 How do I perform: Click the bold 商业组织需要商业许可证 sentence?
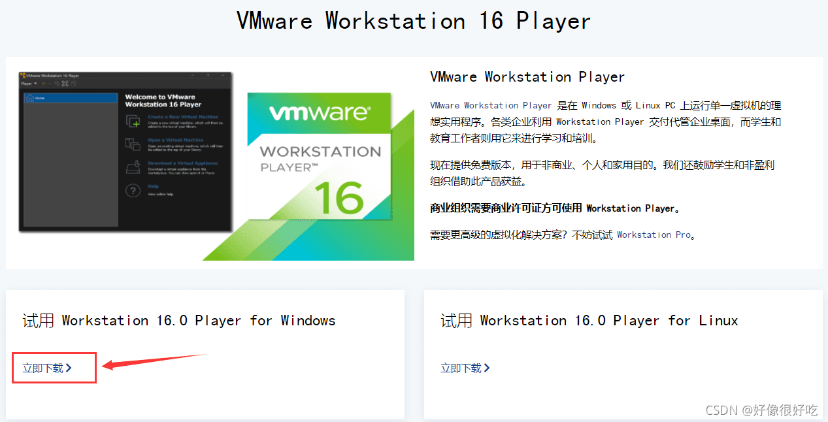point(556,208)
